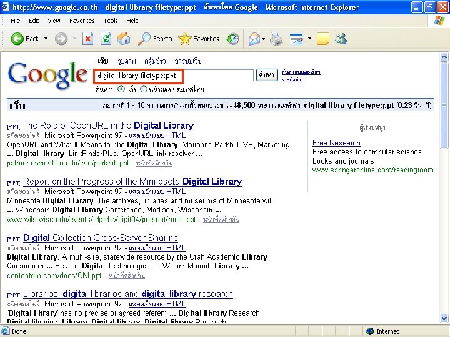
Task: Open the Edit menu
Action: tap(34, 21)
